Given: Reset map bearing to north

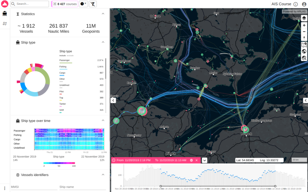Looking at the screenshot, I should (304, 38).
